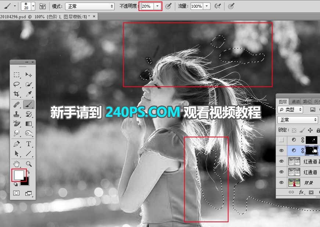Switch to the 路径 paths tab
The width and height of the screenshot is (320, 227).
307,102
